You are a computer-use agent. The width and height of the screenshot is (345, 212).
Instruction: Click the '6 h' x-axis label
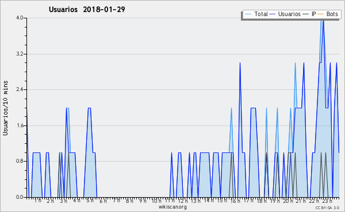pyautogui.click(x=103, y=201)
